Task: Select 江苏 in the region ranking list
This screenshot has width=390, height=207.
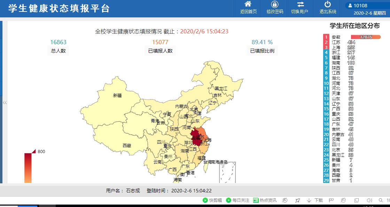Action: (336, 42)
